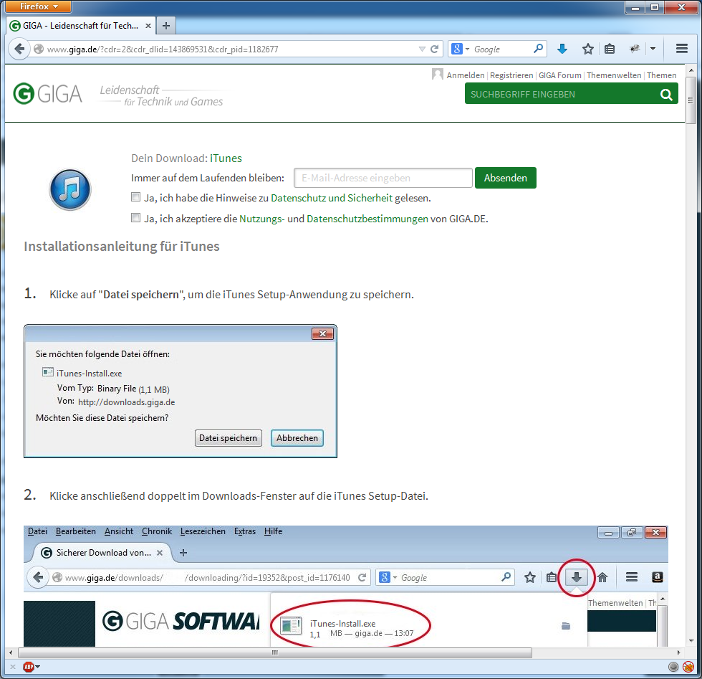Click the iTunes music note icon
702x679 pixels.
(70, 189)
